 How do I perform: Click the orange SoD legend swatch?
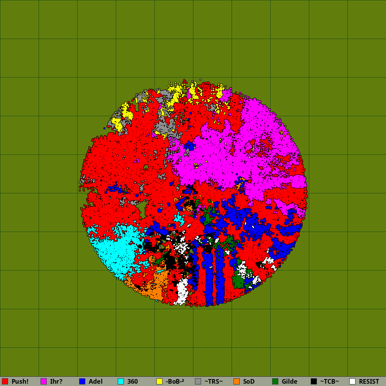point(237,381)
